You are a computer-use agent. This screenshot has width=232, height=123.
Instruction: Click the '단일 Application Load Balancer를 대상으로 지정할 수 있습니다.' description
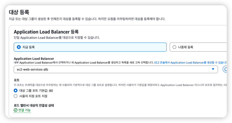click(57, 38)
